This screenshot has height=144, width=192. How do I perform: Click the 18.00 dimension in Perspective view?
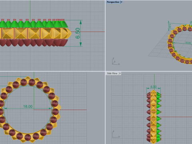188,43
